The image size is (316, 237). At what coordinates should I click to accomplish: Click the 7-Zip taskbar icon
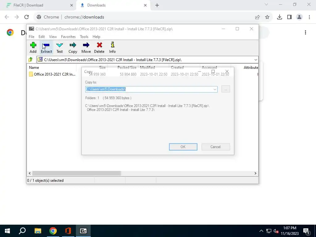tap(83, 231)
